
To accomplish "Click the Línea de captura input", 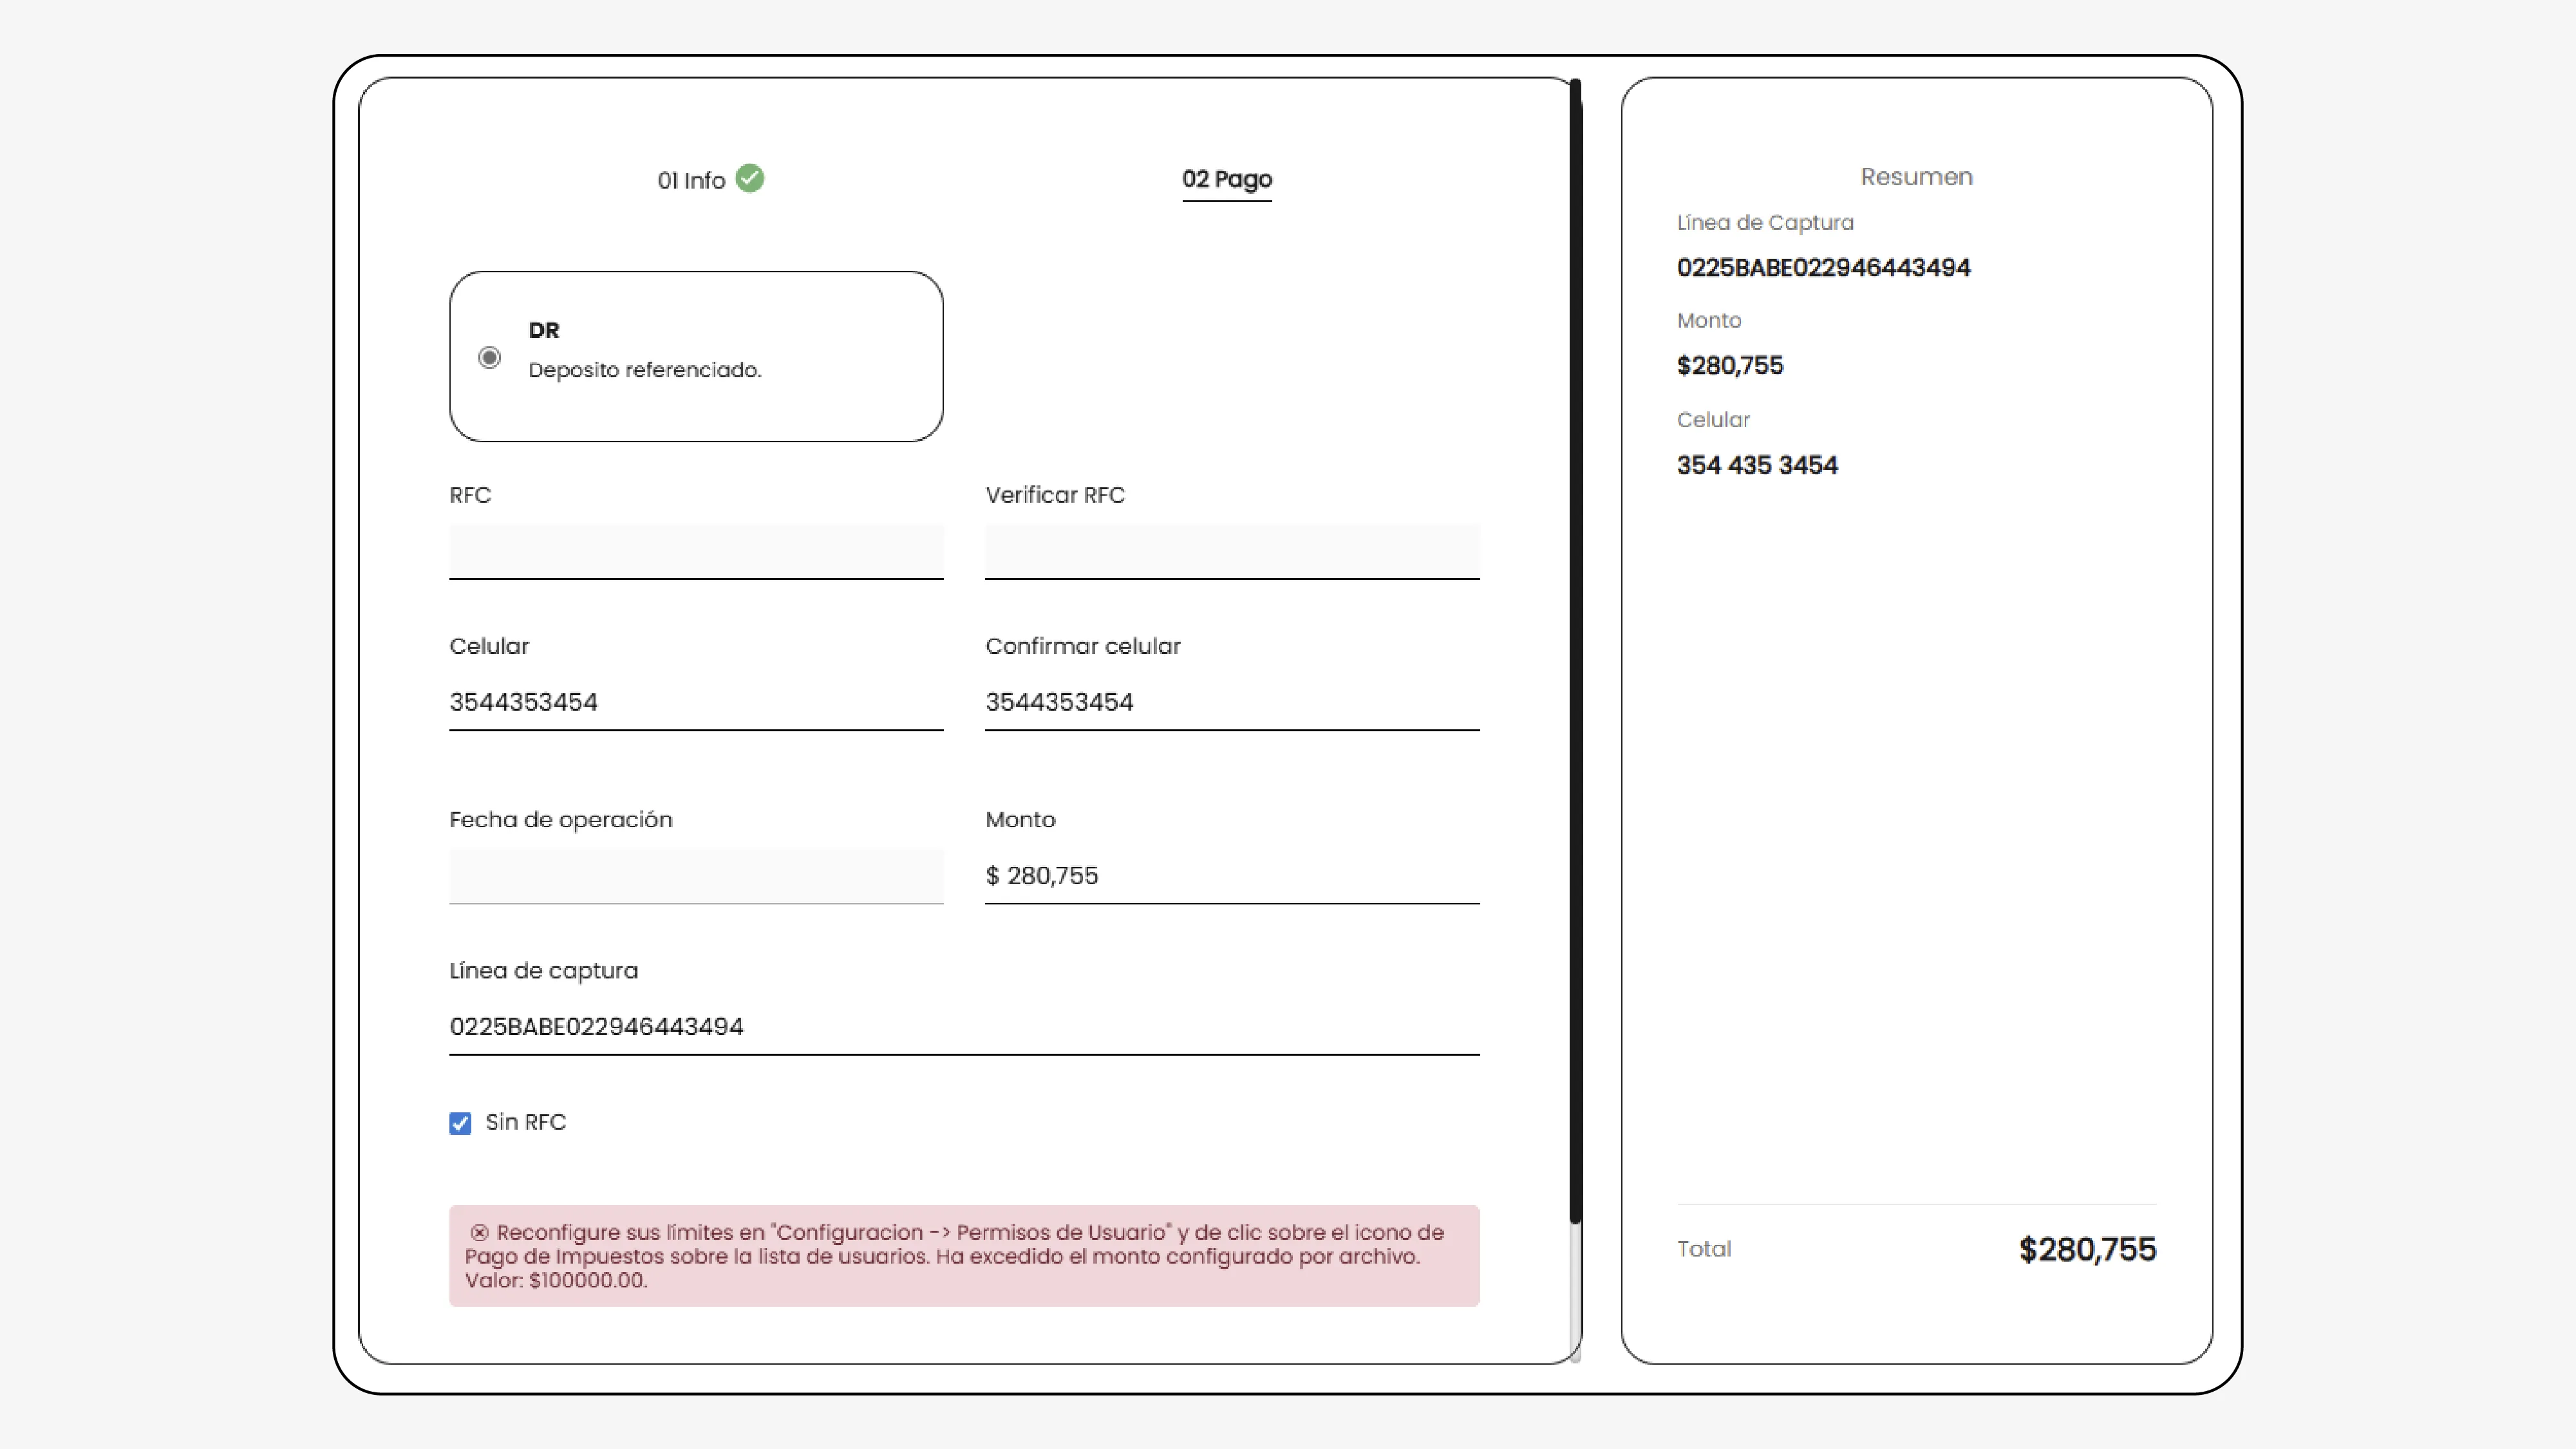I will point(963,1026).
